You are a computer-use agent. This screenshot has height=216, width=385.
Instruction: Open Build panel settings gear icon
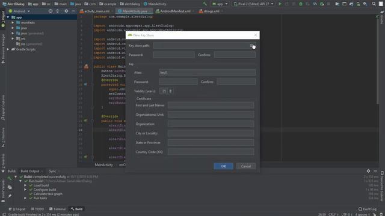tap(368, 171)
